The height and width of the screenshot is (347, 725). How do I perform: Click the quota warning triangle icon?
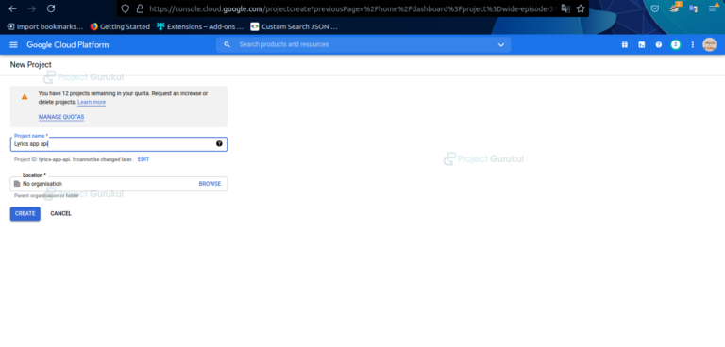pos(25,97)
